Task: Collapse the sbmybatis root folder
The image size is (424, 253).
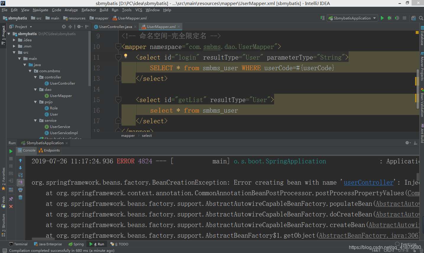Action: click(9, 34)
